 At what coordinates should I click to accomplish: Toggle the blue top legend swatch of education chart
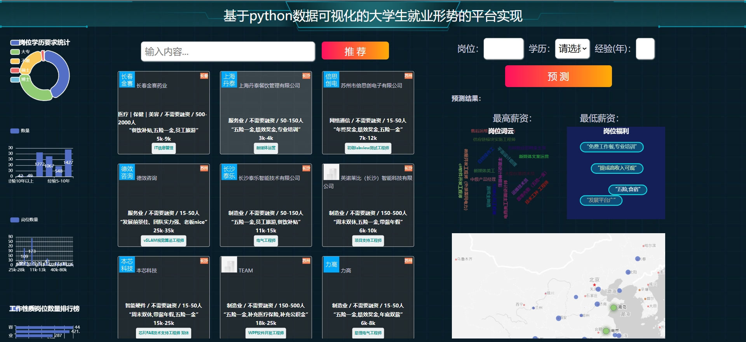pos(15,42)
